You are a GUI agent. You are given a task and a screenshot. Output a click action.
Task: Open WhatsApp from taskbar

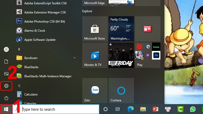[x=193, y=109]
